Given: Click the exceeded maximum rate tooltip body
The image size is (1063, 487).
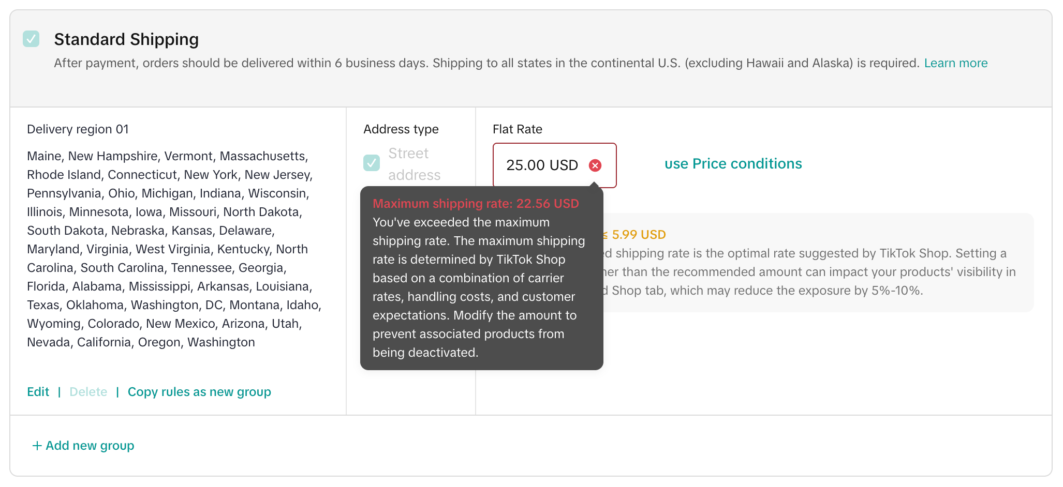Looking at the screenshot, I should tap(479, 287).
